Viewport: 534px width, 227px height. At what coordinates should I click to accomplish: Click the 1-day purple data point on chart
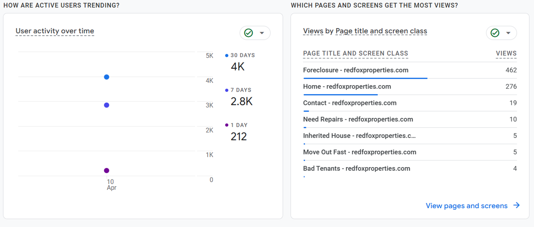[106, 171]
